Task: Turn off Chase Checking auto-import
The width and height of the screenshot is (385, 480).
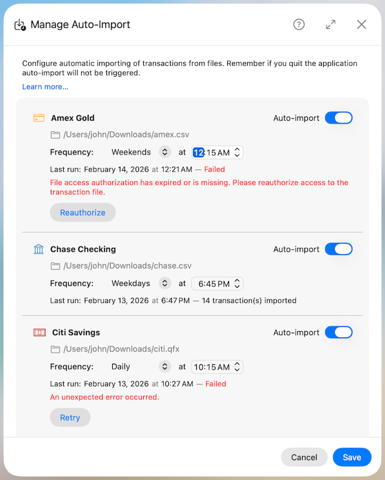Action: (x=339, y=249)
